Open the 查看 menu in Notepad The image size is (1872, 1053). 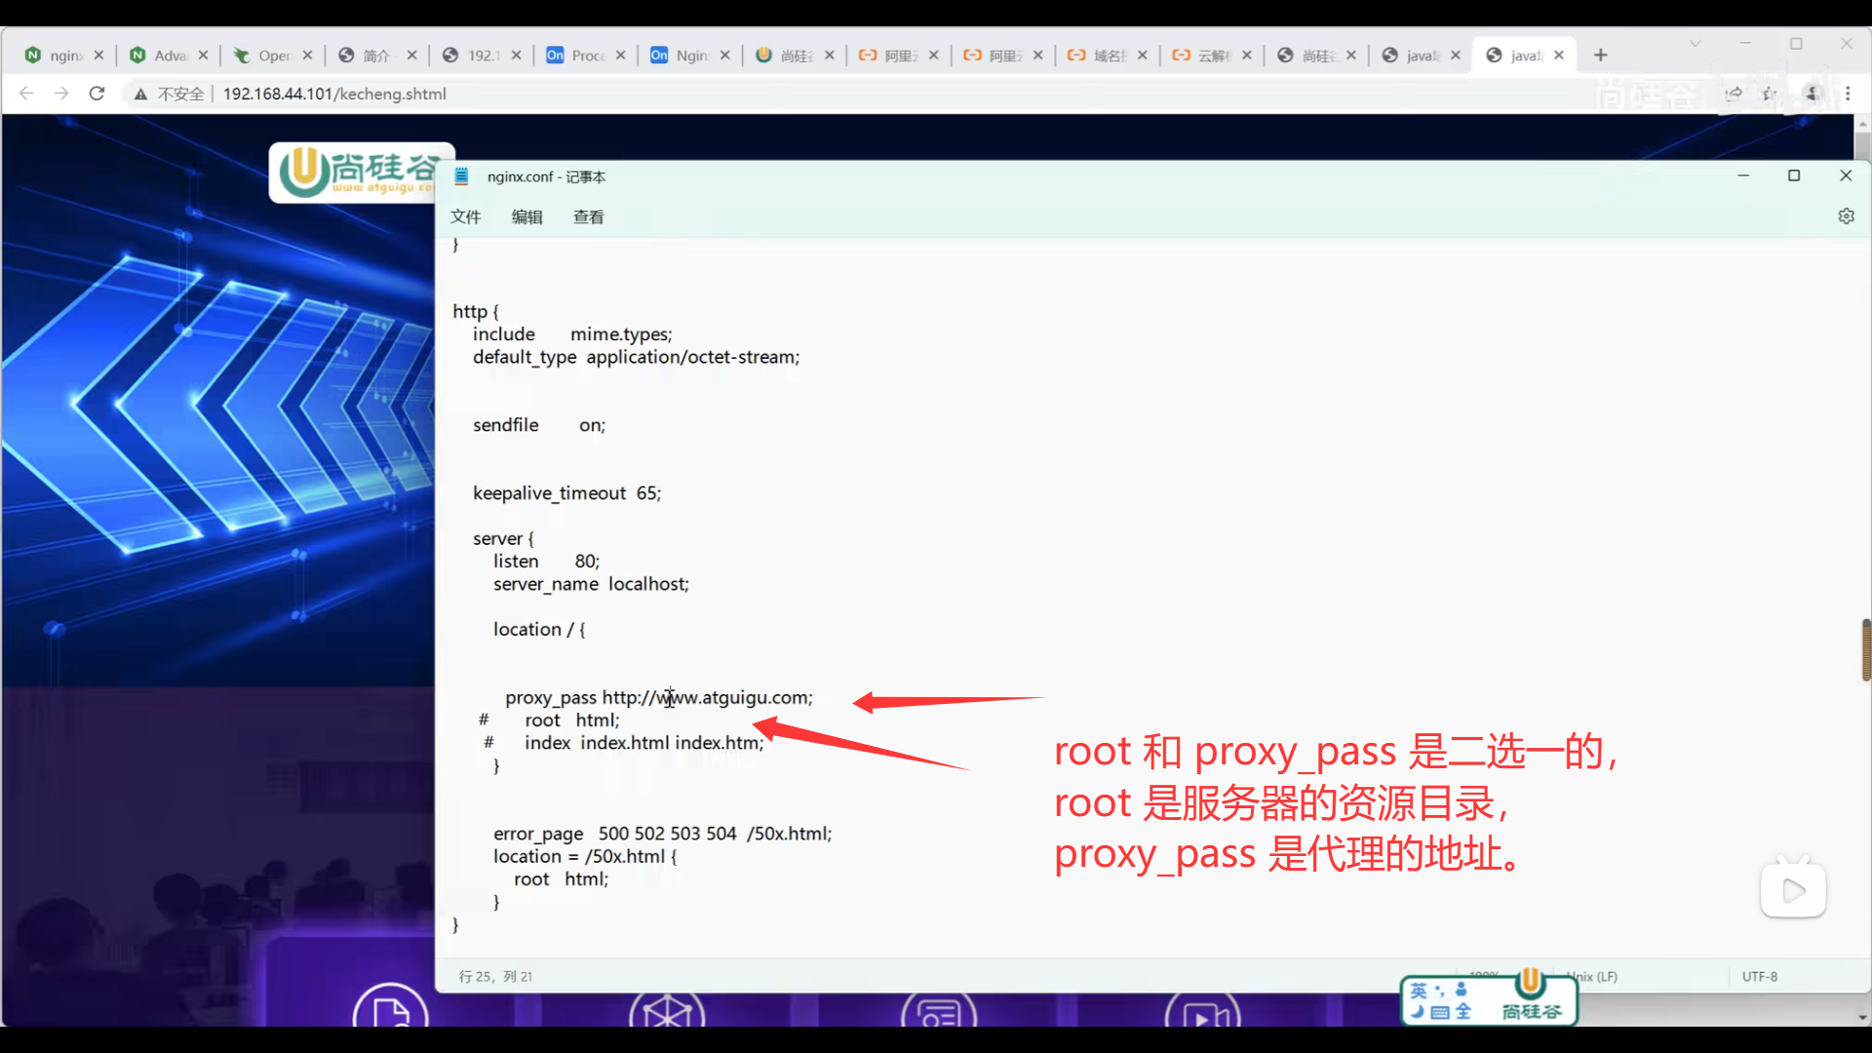588,216
